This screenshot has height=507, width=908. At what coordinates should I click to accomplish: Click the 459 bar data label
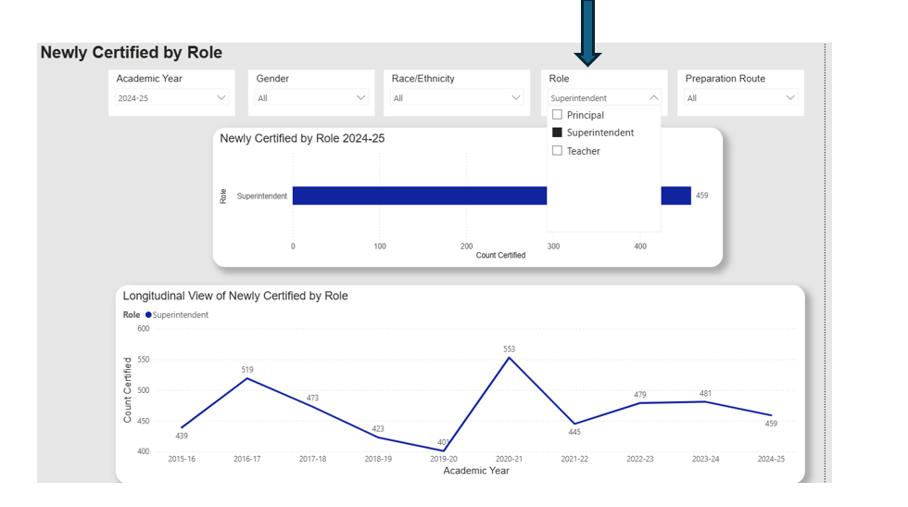pyautogui.click(x=702, y=196)
